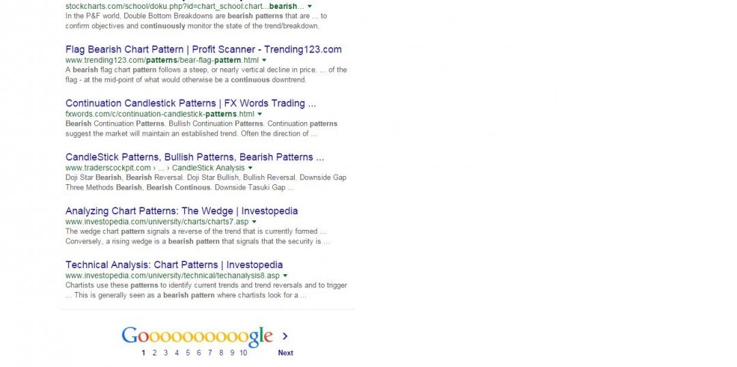Click the Next results page link

point(285,353)
